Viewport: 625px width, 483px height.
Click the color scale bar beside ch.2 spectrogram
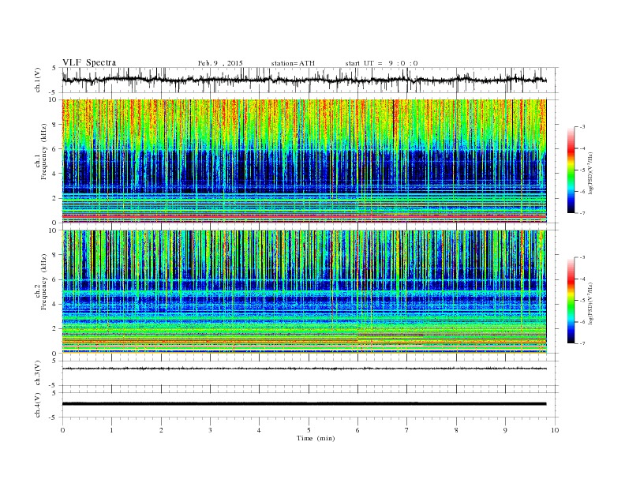coord(571,301)
